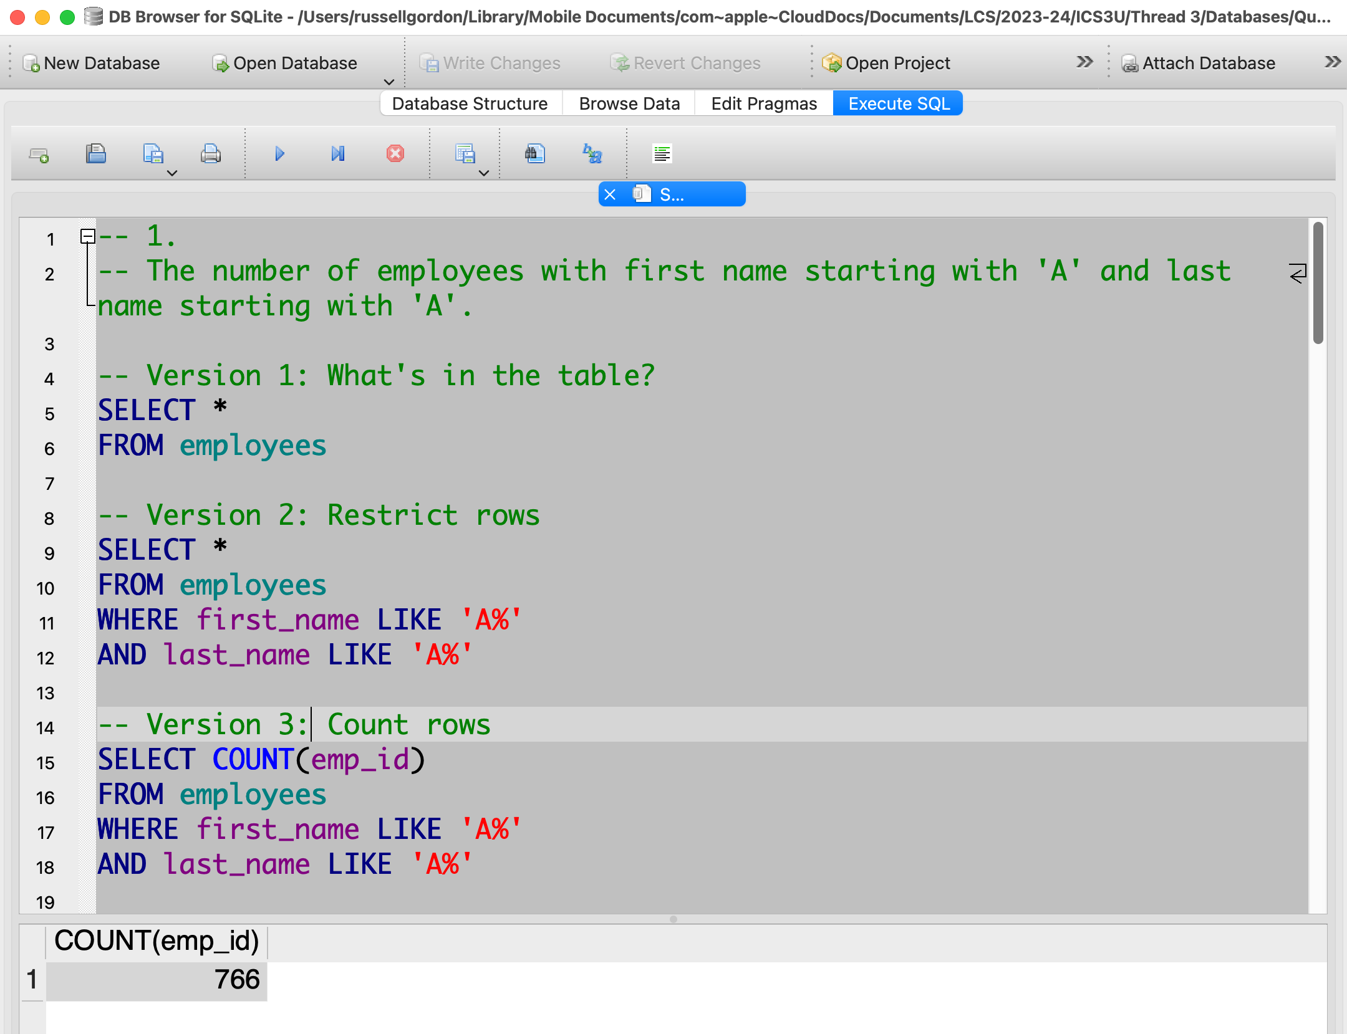Viewport: 1347px width, 1034px height.
Task: Run all SQL with the play icon
Action: point(279,153)
